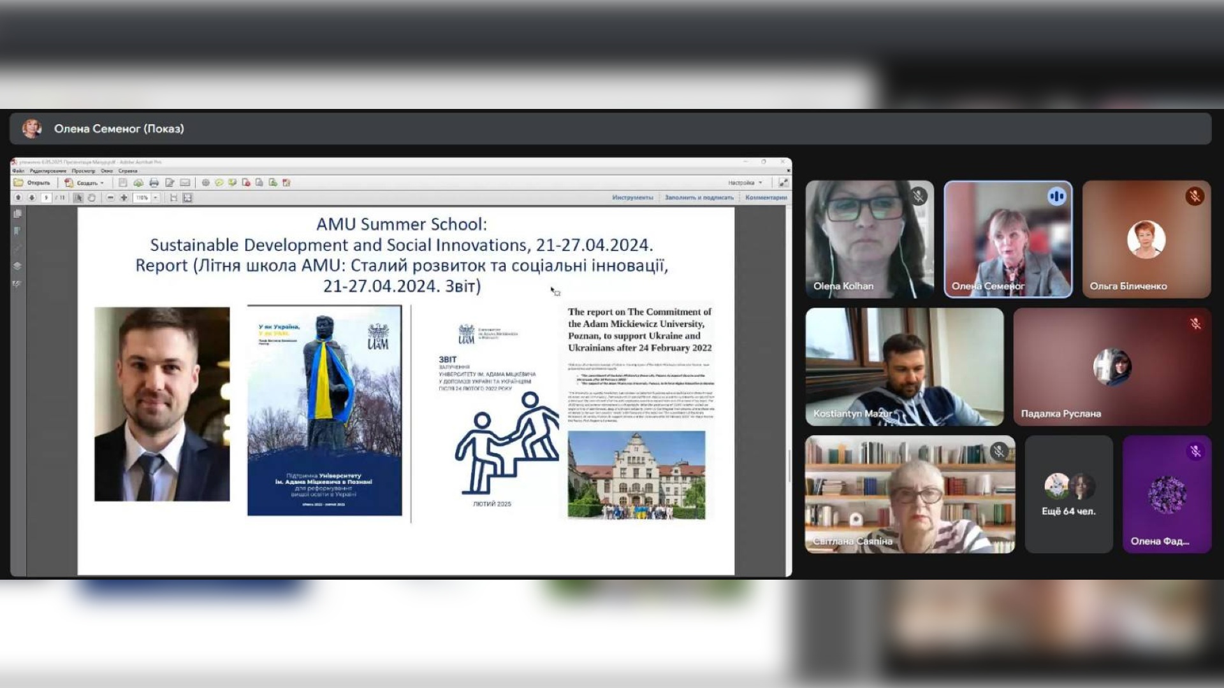This screenshot has width=1224, height=688.
Task: Open the Файл menu
Action: (x=18, y=171)
